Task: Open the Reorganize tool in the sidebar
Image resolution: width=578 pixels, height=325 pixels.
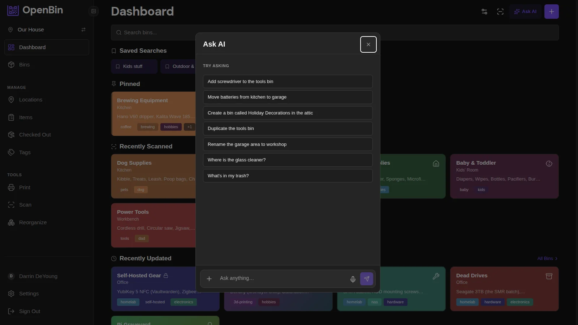Action: click(x=33, y=222)
